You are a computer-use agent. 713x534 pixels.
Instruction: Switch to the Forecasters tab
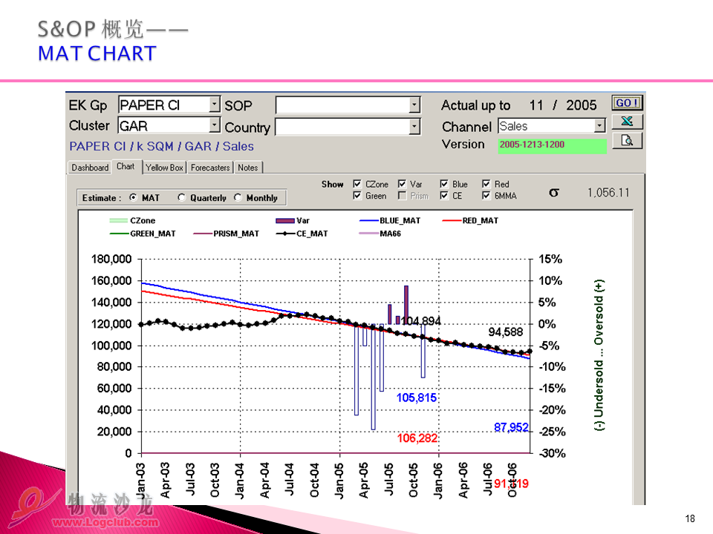coord(210,168)
